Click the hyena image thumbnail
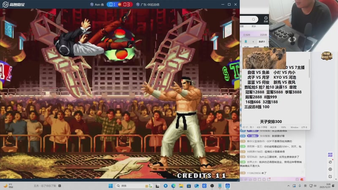The image size is (338, 190). point(264,58)
